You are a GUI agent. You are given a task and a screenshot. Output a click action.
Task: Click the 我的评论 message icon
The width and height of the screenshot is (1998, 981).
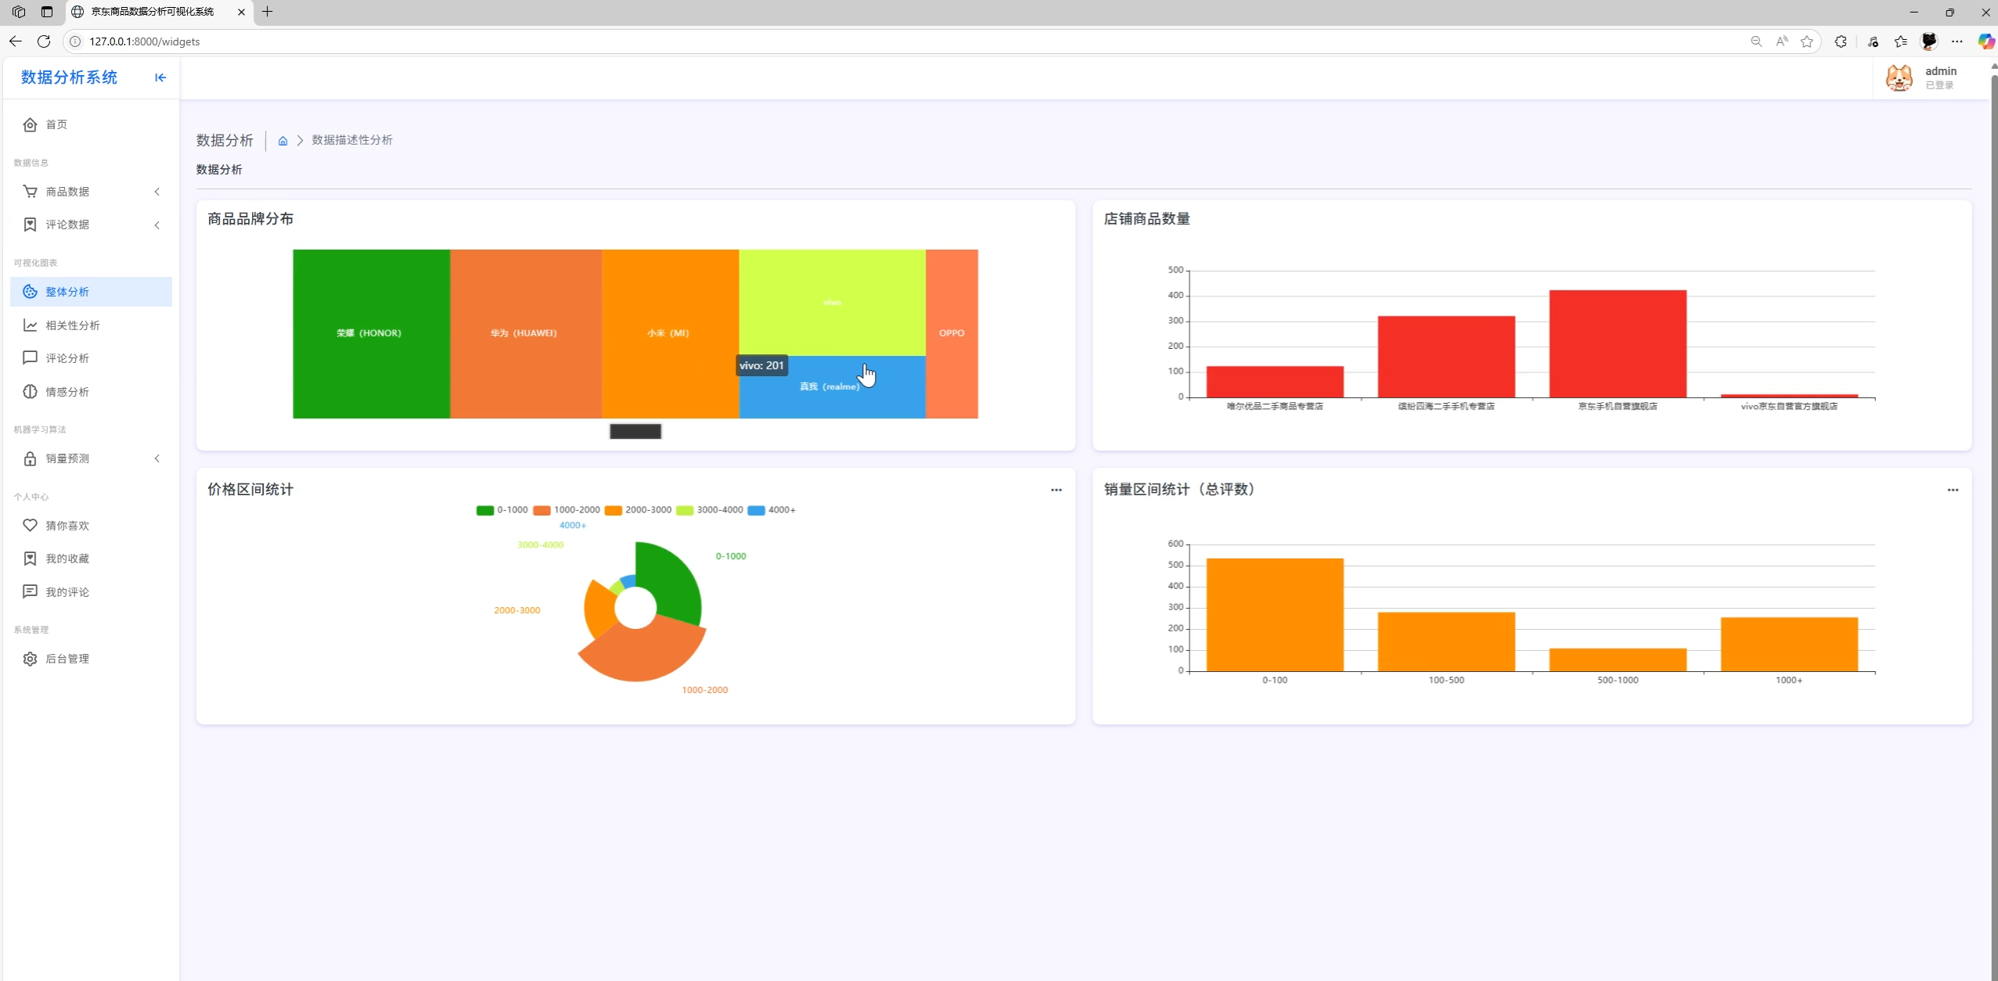tap(30, 592)
